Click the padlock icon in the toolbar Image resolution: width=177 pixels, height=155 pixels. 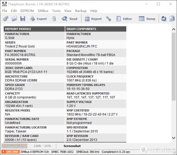click(x=54, y=19)
